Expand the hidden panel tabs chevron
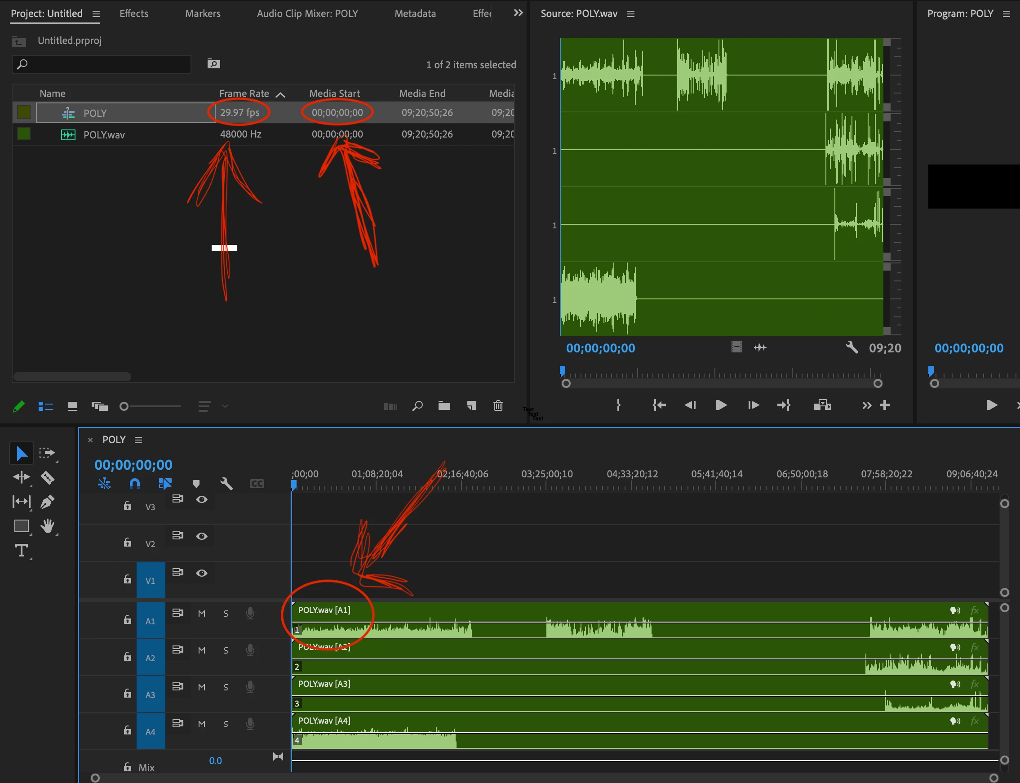Viewport: 1020px width, 783px height. 518,13
